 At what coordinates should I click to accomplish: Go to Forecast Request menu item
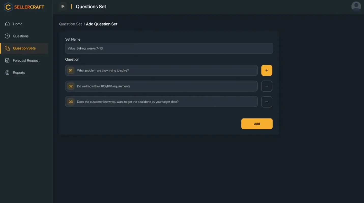[x=26, y=60]
